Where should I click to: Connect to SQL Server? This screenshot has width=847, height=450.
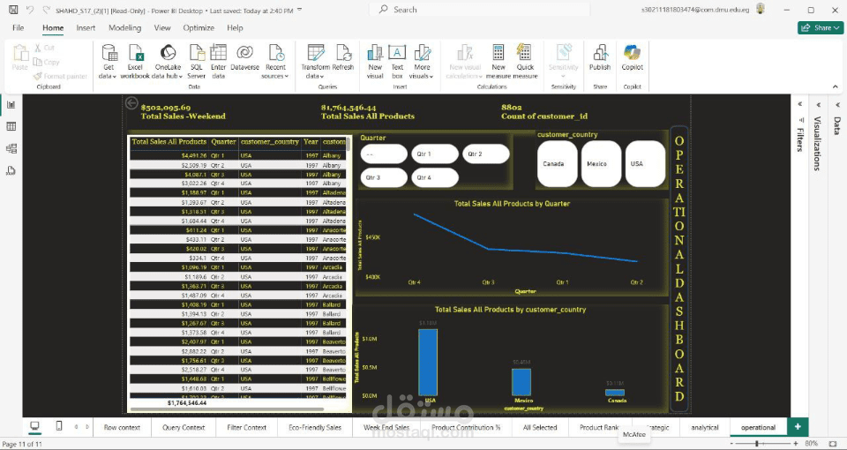pyautogui.click(x=197, y=62)
